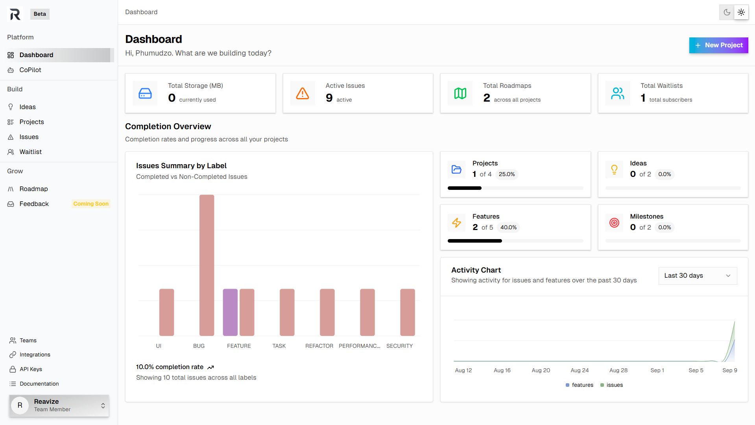Open the Documentation link
Screen dimensions: 755x425
pyautogui.click(x=39, y=384)
